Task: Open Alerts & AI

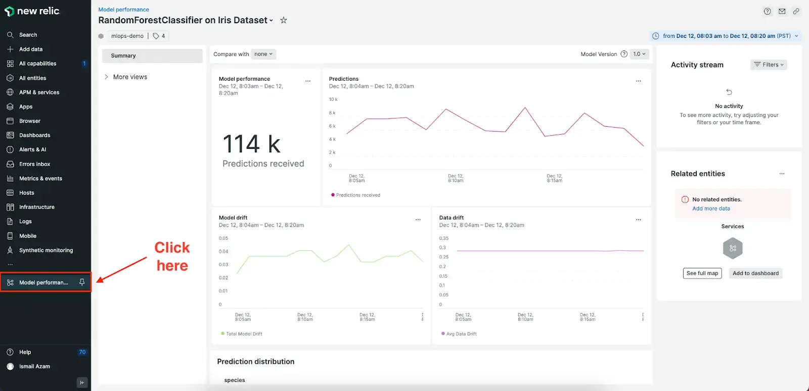Action: click(x=33, y=150)
